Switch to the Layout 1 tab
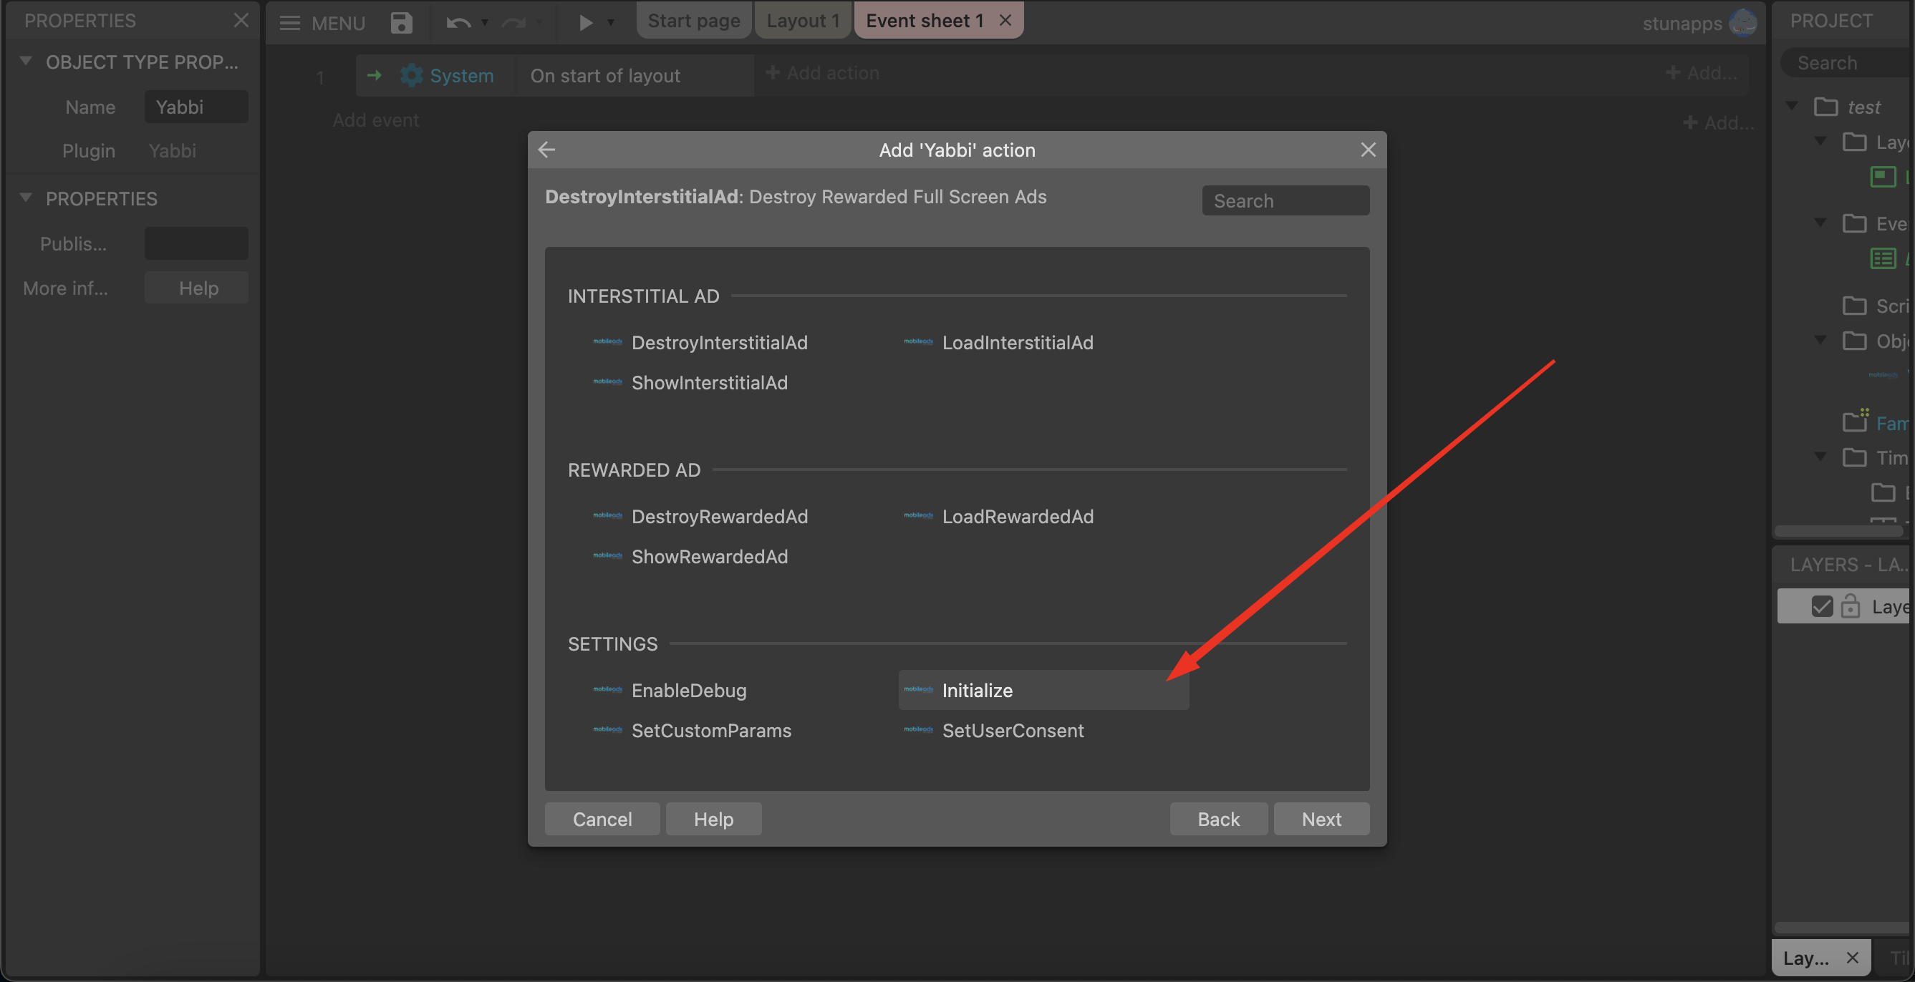This screenshot has height=982, width=1915. click(x=803, y=20)
